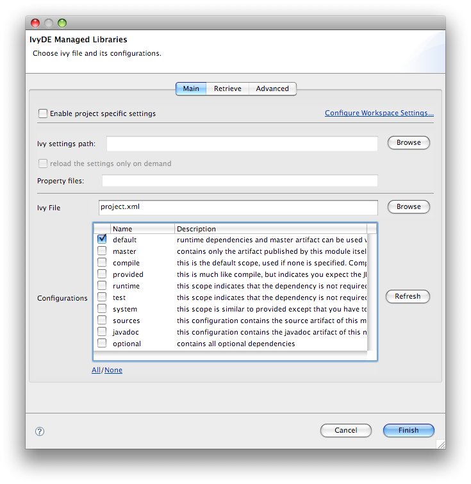The height and width of the screenshot is (484, 471).
Task: Refresh the configurations list
Action: pyautogui.click(x=408, y=297)
